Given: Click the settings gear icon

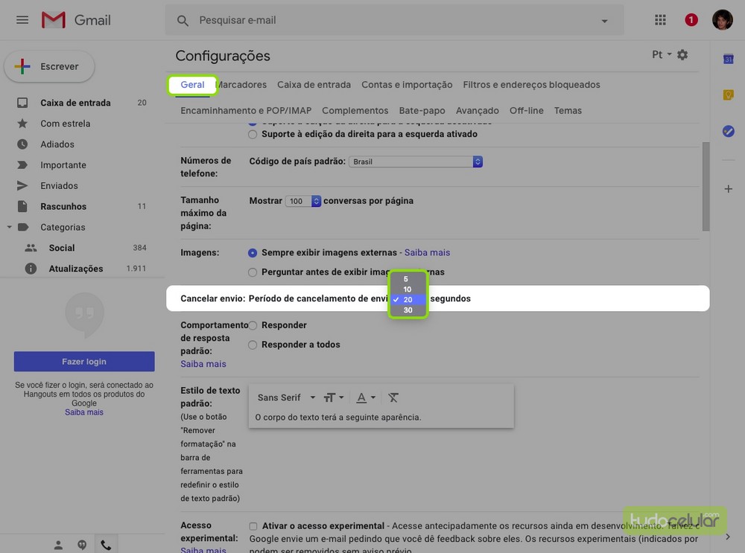Looking at the screenshot, I should (682, 55).
